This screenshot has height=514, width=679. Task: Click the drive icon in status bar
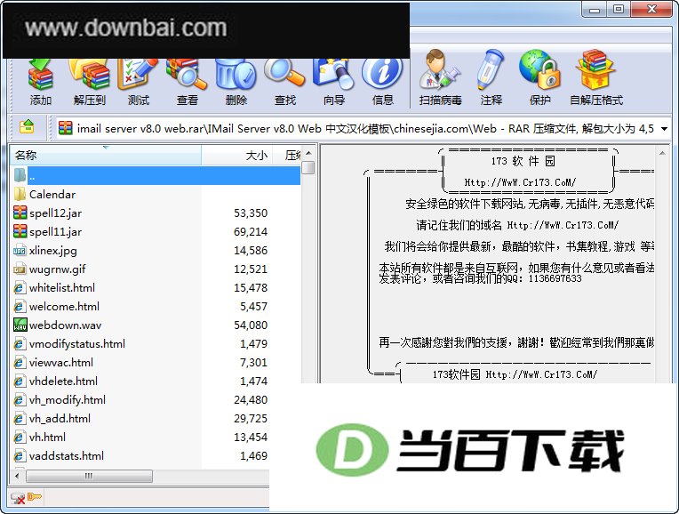(18, 498)
